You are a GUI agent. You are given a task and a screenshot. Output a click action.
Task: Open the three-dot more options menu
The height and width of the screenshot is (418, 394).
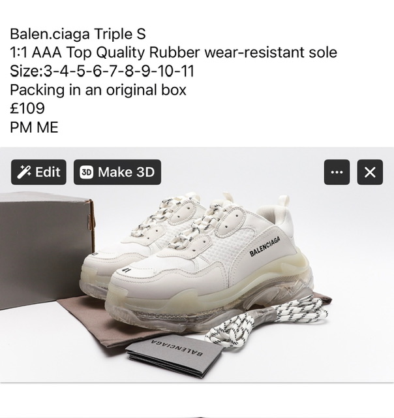(337, 172)
